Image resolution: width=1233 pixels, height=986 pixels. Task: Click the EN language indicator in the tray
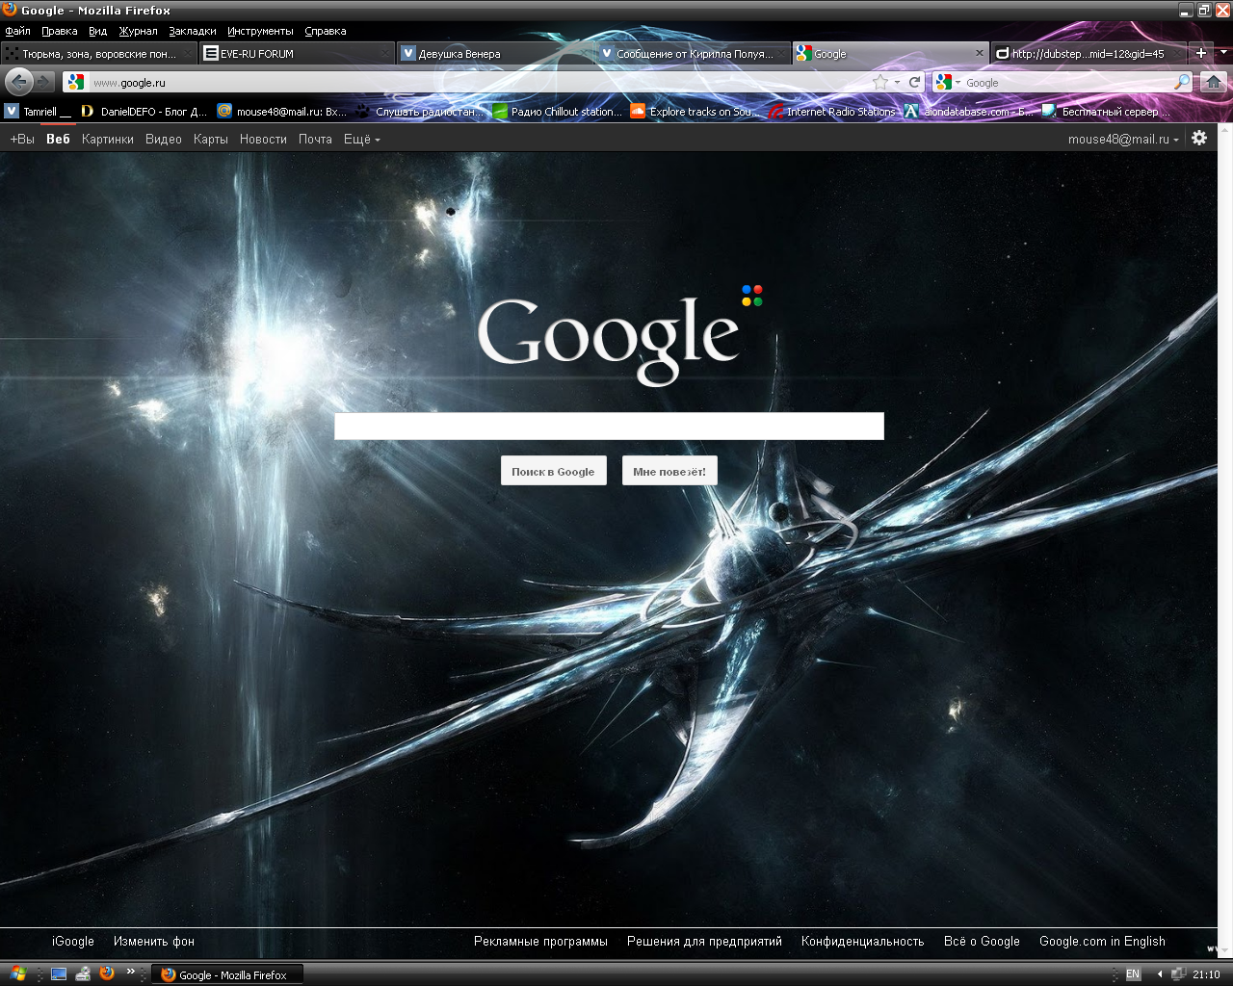(1133, 974)
